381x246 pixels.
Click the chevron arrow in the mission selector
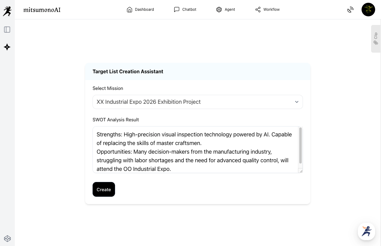coord(296,102)
